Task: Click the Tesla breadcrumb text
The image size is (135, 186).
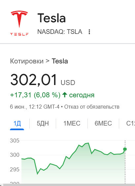Action: [x=60, y=61]
